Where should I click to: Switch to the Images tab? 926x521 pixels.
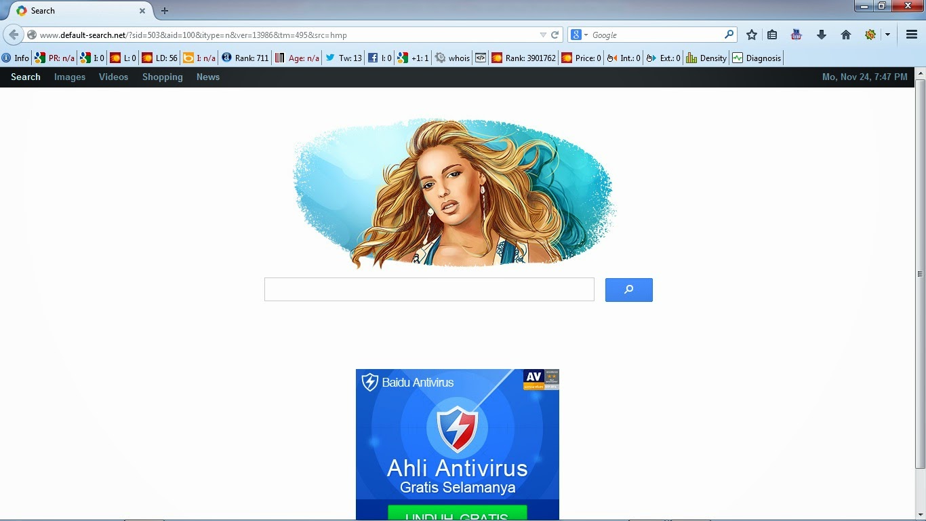click(70, 77)
